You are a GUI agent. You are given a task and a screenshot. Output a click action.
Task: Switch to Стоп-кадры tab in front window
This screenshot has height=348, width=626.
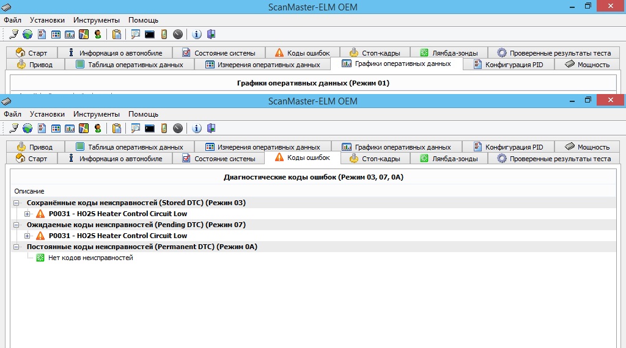coord(374,159)
